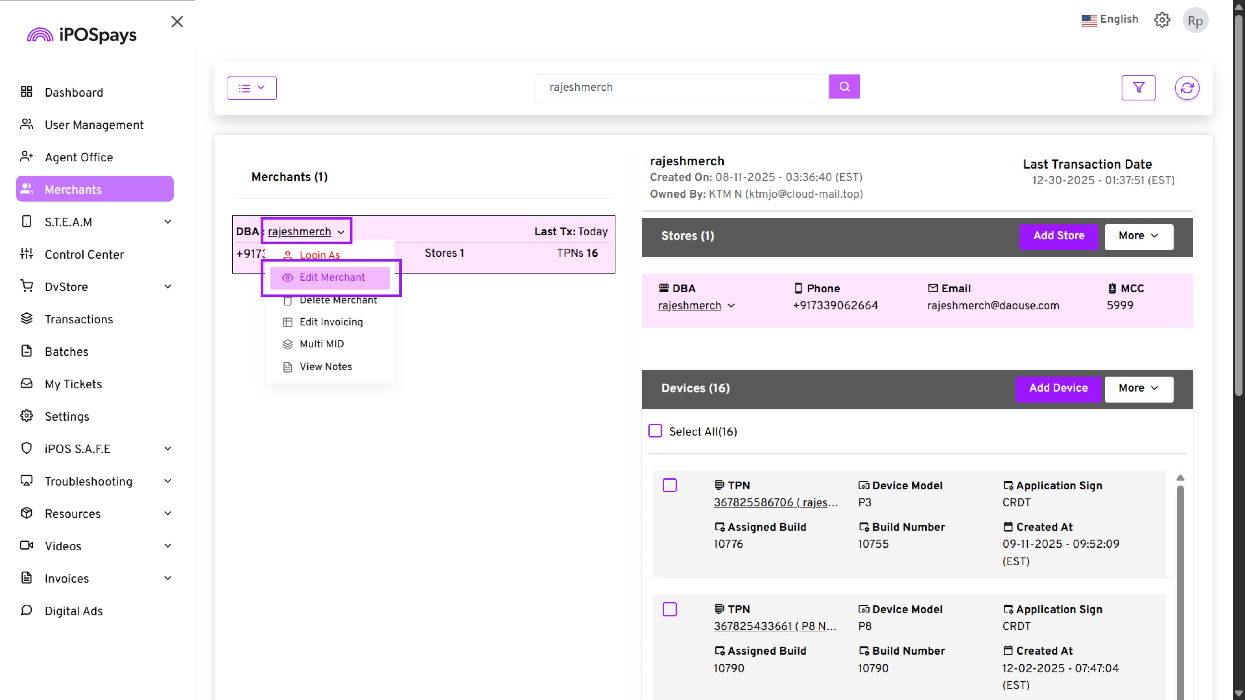Select Edit Merchant from the context menu

pos(332,277)
